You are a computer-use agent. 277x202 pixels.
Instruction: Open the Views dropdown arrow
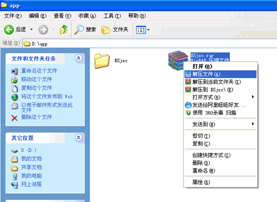coord(148,30)
